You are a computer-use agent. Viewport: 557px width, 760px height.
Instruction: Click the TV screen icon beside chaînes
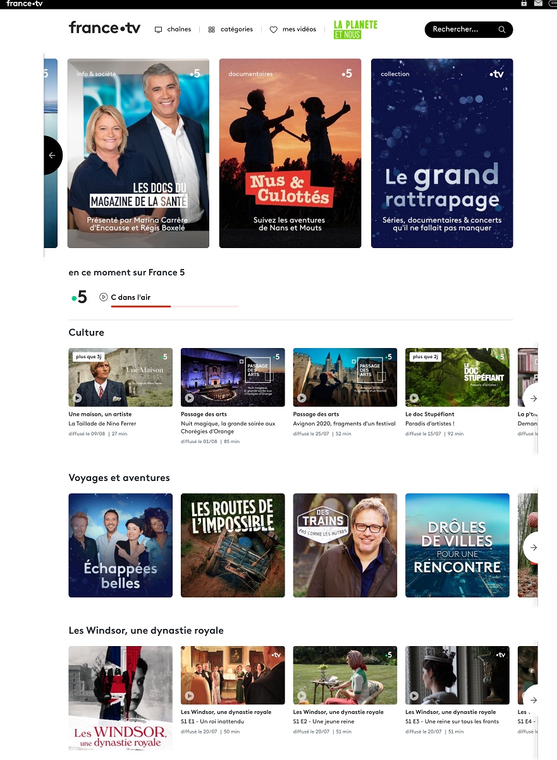coord(158,30)
